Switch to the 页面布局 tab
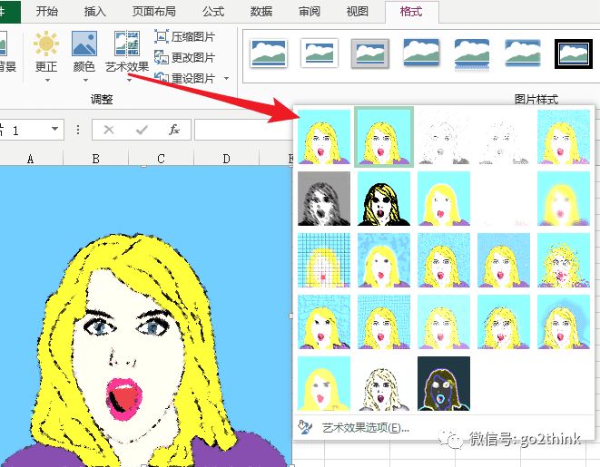600x467 pixels. (153, 12)
